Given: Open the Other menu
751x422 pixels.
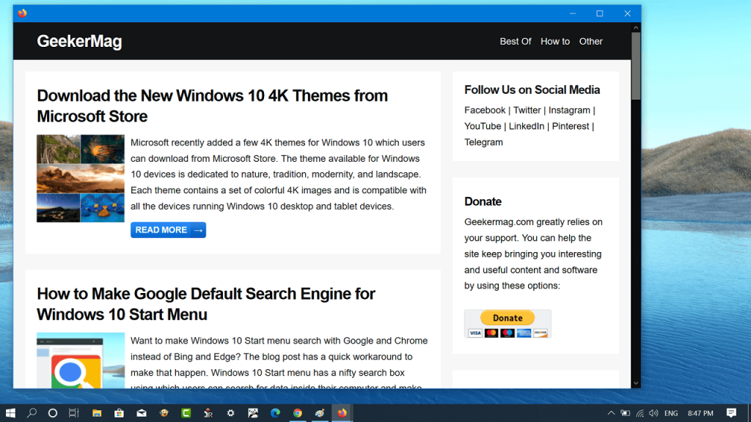Looking at the screenshot, I should click(590, 42).
